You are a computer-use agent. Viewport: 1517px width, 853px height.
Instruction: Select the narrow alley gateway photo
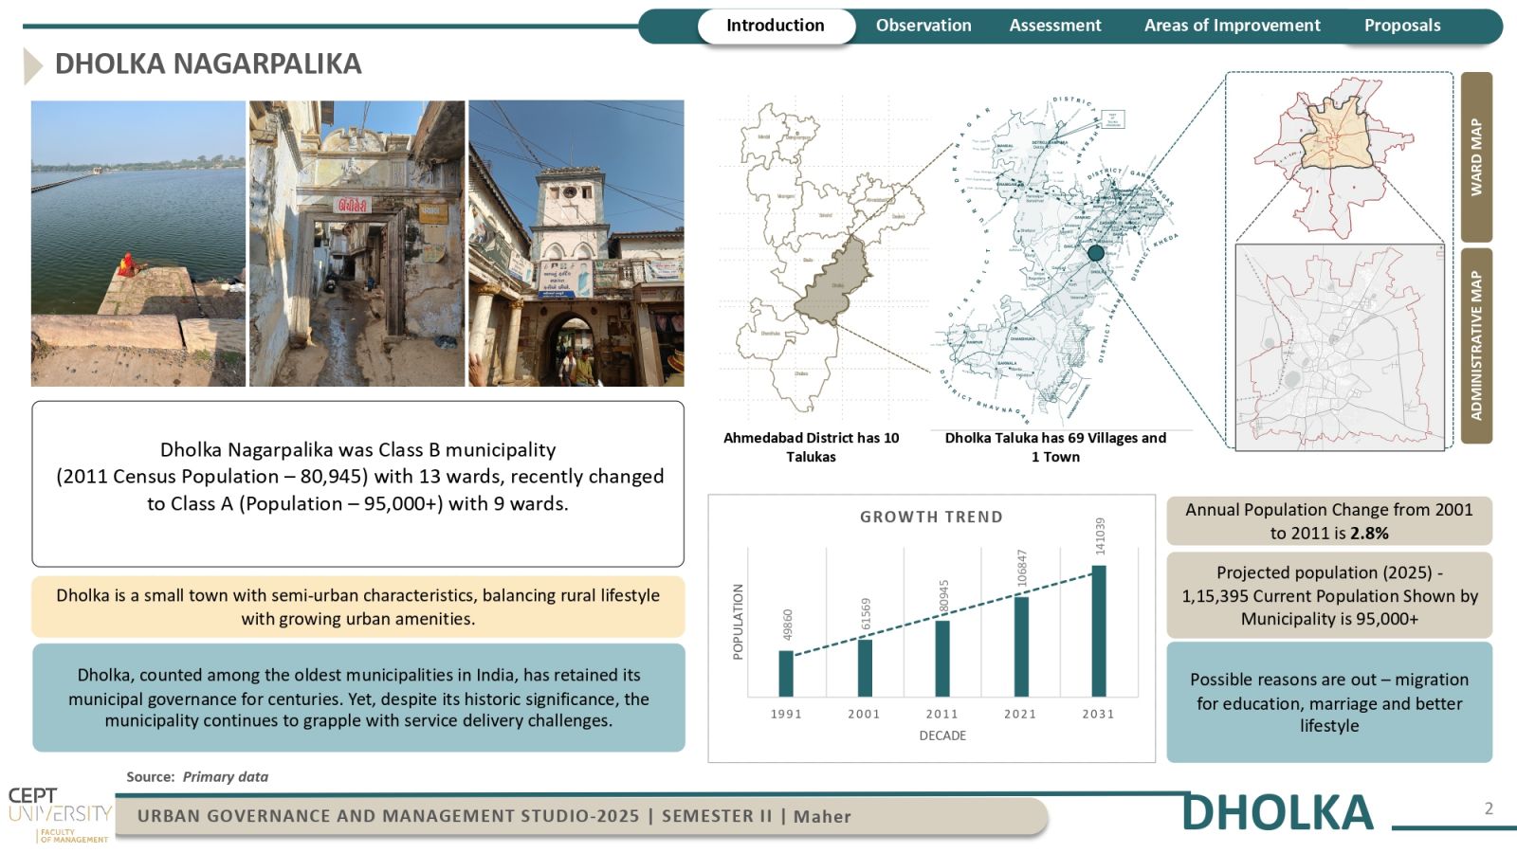point(356,244)
